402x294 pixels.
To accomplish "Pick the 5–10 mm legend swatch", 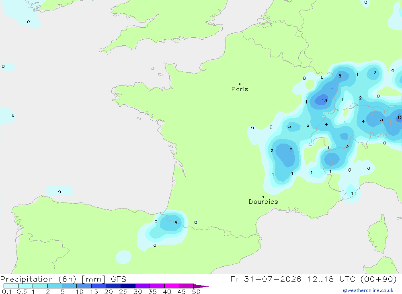I will tap(70, 286).
